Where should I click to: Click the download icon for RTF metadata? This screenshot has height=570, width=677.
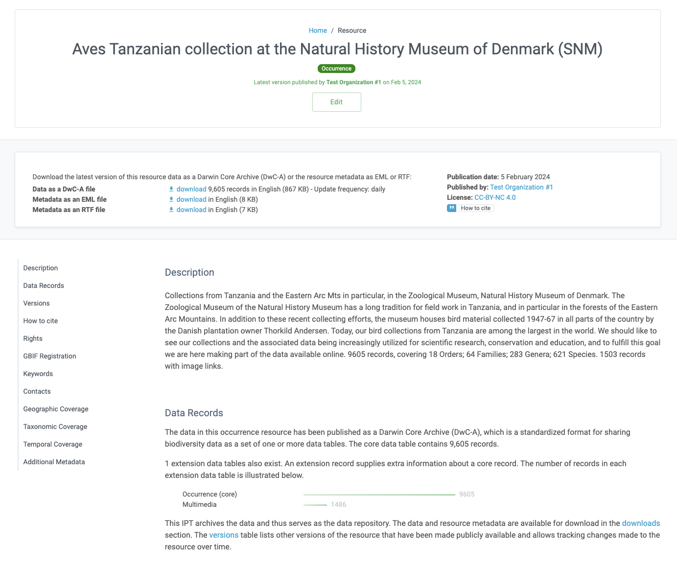tap(171, 210)
